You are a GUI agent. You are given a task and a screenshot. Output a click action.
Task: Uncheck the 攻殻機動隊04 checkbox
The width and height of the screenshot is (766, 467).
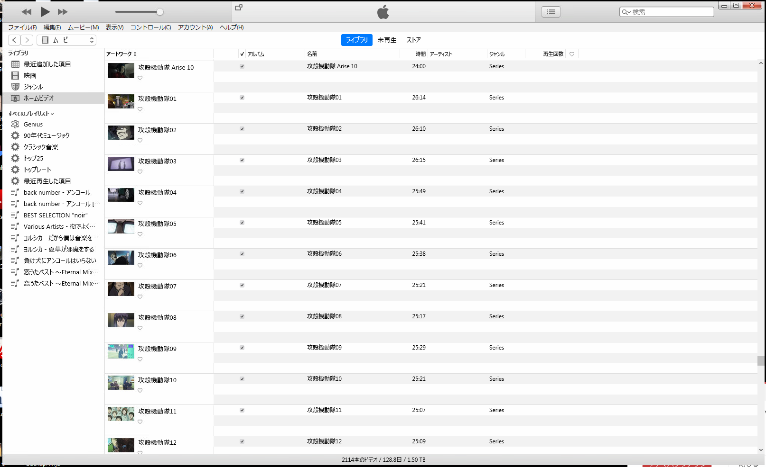coord(242,191)
